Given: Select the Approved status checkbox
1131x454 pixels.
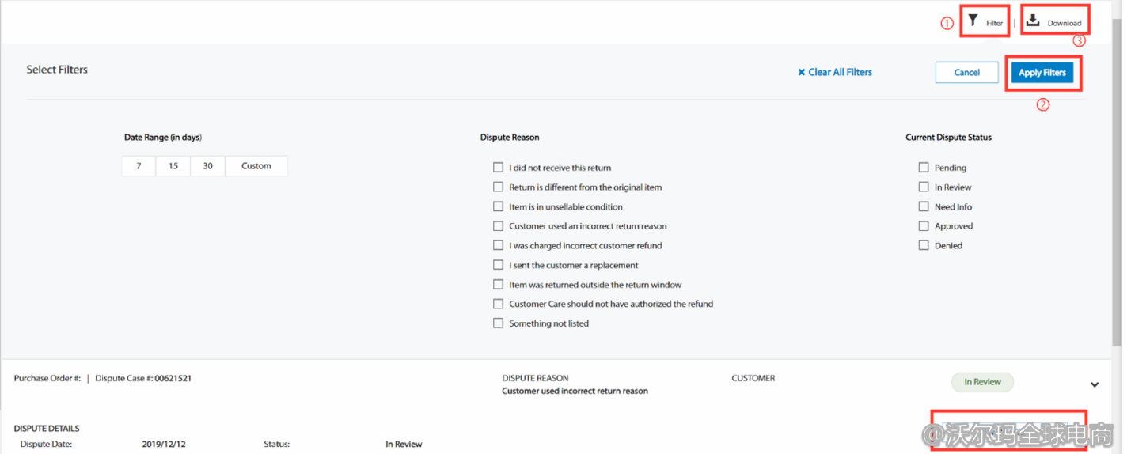Looking at the screenshot, I should pos(924,226).
